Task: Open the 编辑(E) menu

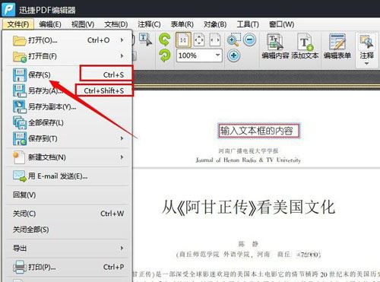Action: tap(50, 24)
